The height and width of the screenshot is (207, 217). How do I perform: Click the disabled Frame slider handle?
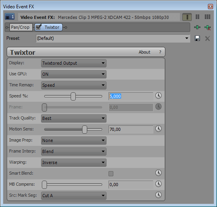[45, 107]
